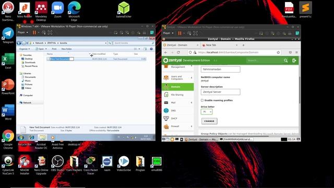
Task: Open Internet Explorer on Windows 7 taskbar
Action: point(32,137)
